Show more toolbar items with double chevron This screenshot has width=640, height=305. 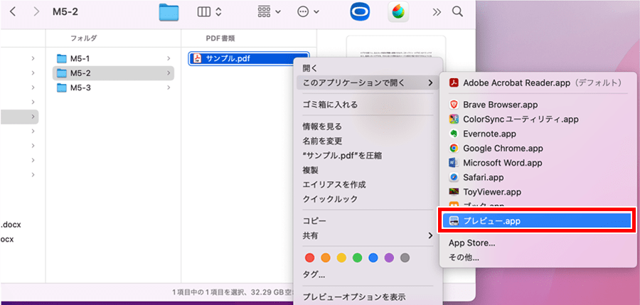pyautogui.click(x=437, y=12)
